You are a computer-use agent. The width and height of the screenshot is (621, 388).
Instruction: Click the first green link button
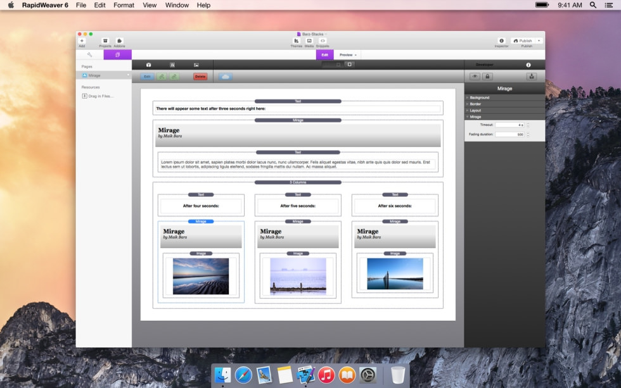pyautogui.click(x=162, y=77)
